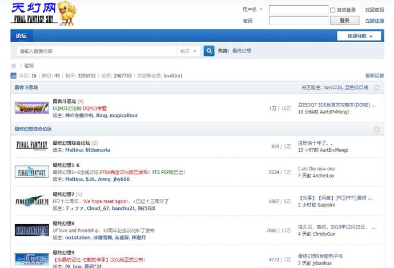
Task: Open the 用户名 login type dropdown
Action: [x=252, y=10]
